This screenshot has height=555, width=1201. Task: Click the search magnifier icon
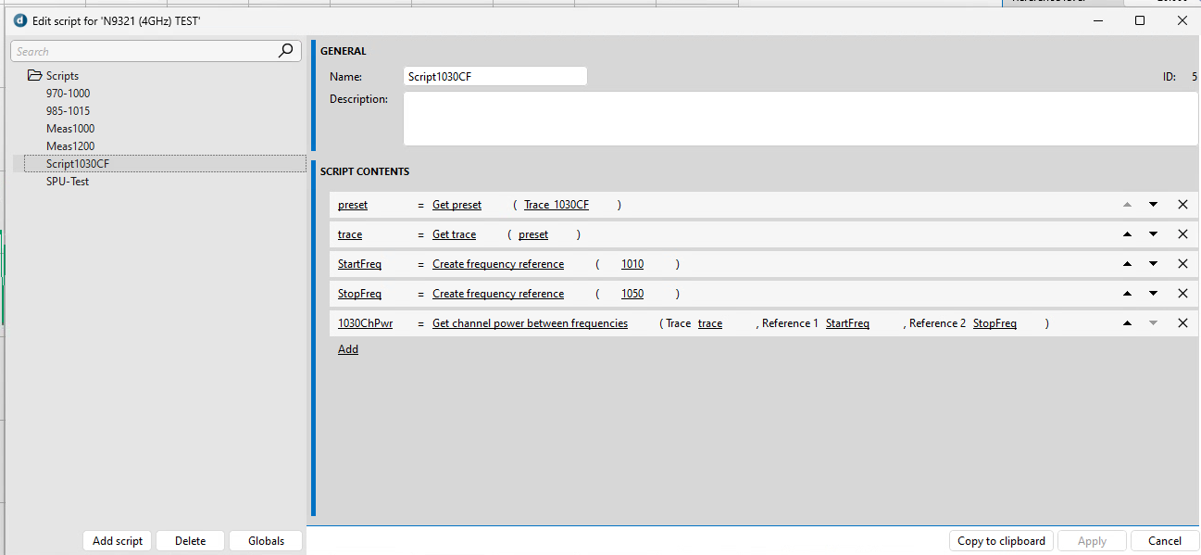tap(286, 51)
